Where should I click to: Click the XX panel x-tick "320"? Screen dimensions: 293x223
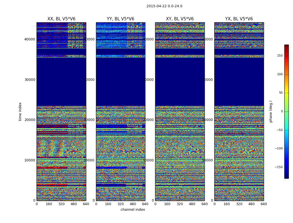[61, 204]
